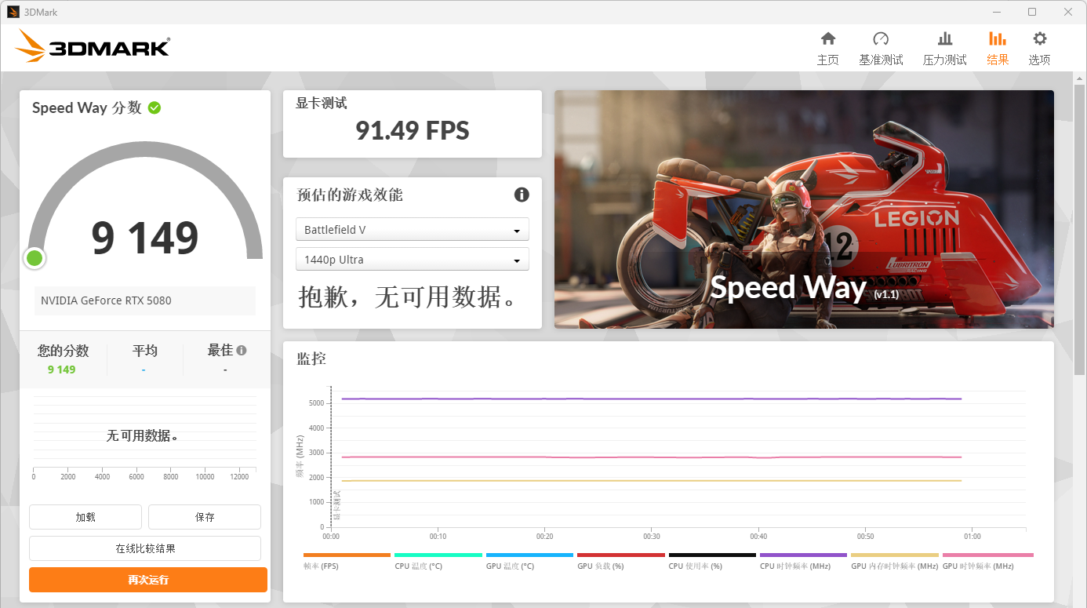Click the 显卡测试 label

click(321, 103)
